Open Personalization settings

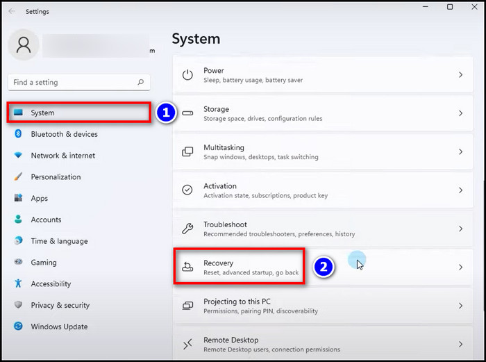click(56, 176)
